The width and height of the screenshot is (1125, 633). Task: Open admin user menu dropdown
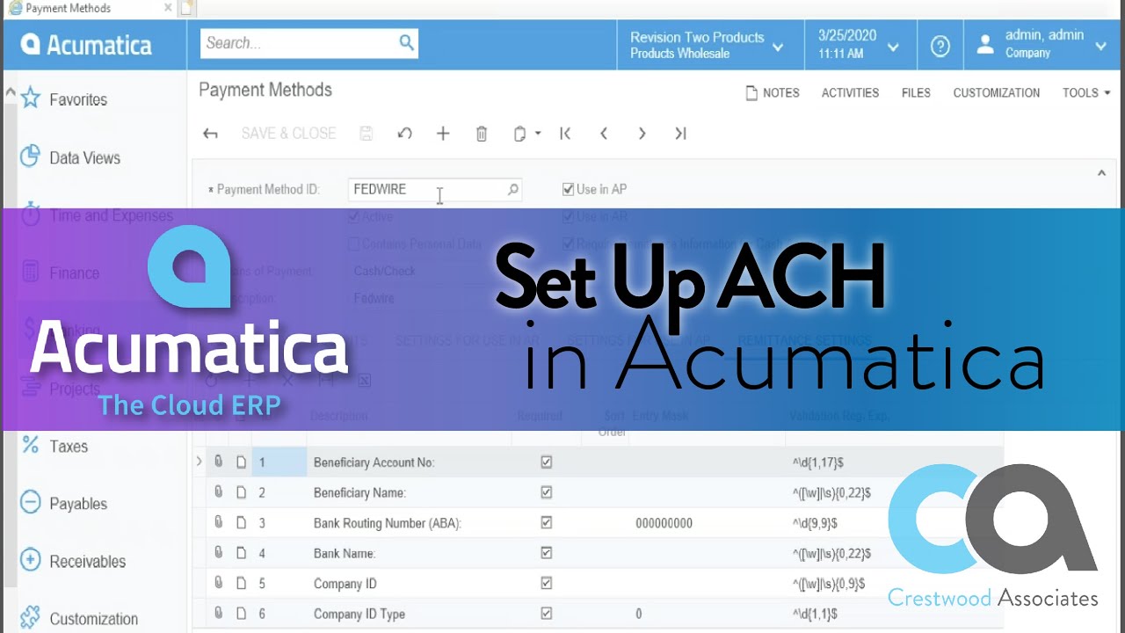(x=1044, y=45)
